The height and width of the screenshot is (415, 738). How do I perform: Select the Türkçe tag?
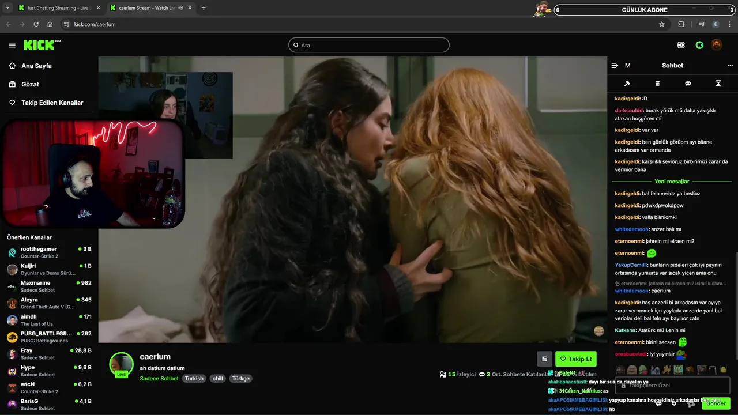[x=240, y=379]
